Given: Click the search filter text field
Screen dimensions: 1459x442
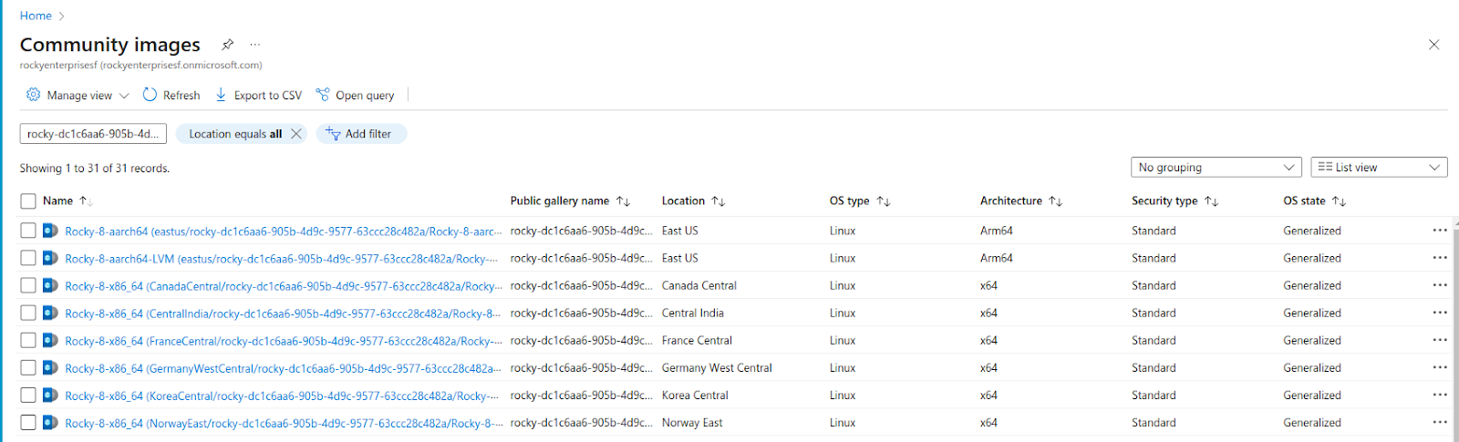Looking at the screenshot, I should click(x=93, y=134).
